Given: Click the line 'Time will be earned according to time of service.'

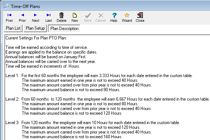Looking at the screenshot, I should [47, 47].
